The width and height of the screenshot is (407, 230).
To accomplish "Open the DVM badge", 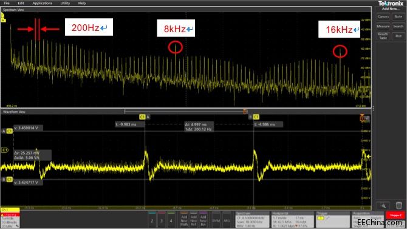I will click(216, 220).
